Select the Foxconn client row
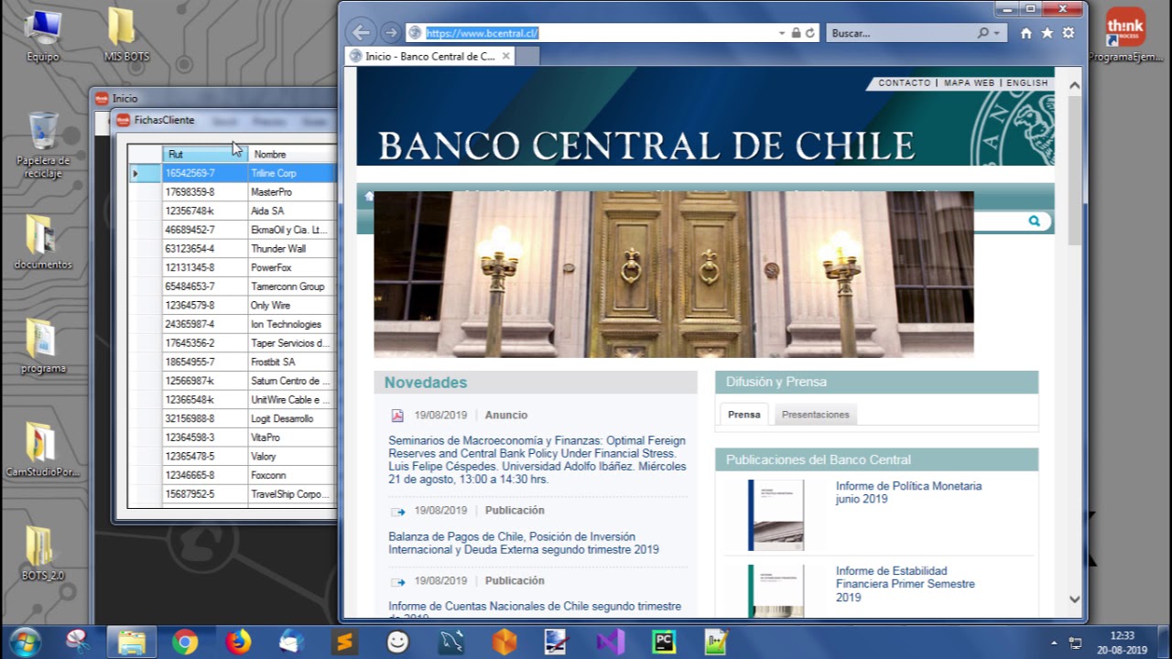This screenshot has width=1172, height=659. 233,475
